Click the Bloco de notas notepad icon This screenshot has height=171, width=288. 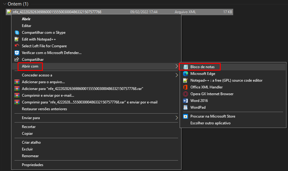coord(186,67)
